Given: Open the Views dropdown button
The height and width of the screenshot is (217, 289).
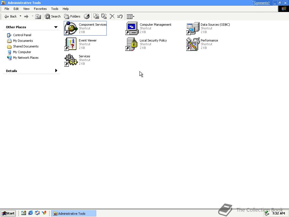Looking at the screenshot, I should click(130, 16).
